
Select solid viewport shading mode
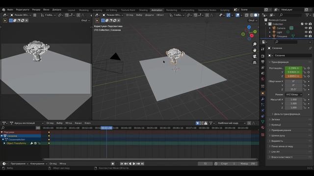(256, 15)
